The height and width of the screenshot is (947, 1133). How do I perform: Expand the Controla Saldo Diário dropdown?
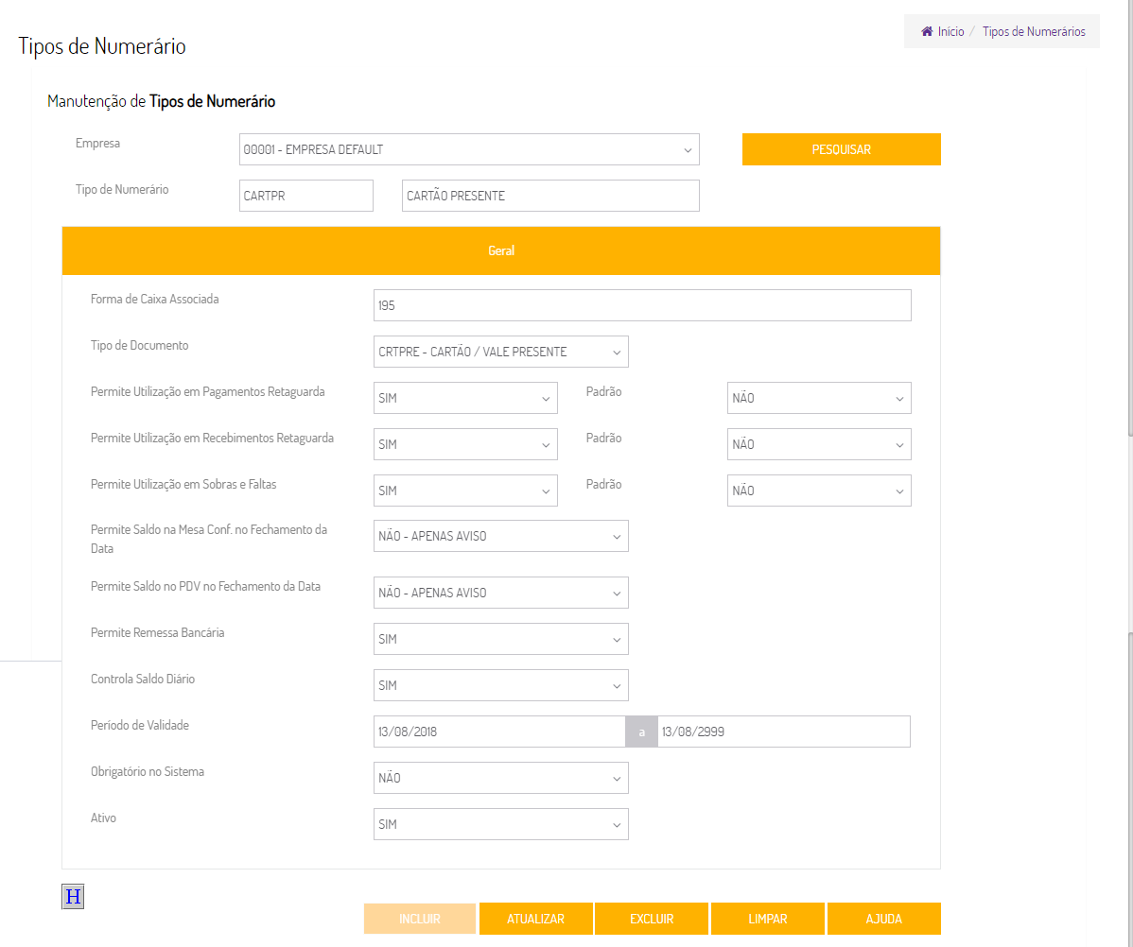(500, 685)
